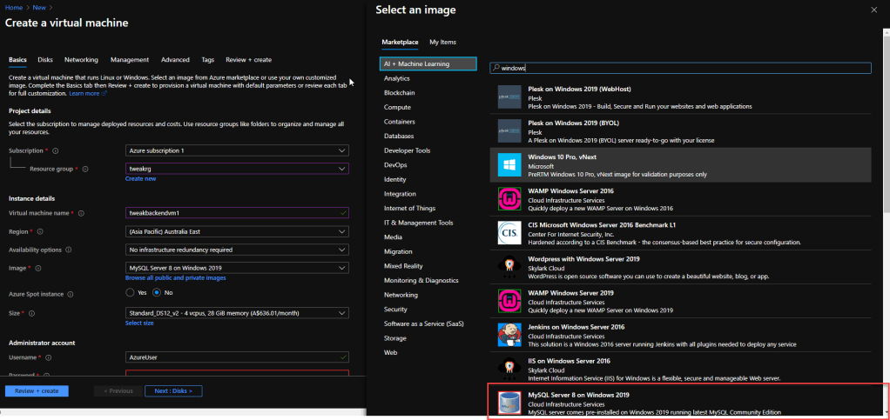The image size is (890, 420).
Task: Click Browse all public and private images link
Action: [x=175, y=277]
